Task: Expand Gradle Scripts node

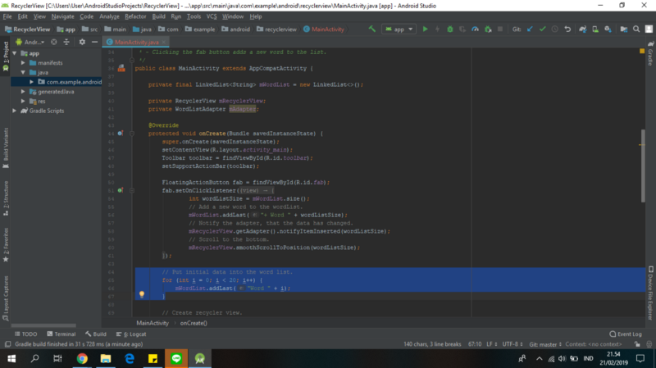Action: (x=15, y=111)
